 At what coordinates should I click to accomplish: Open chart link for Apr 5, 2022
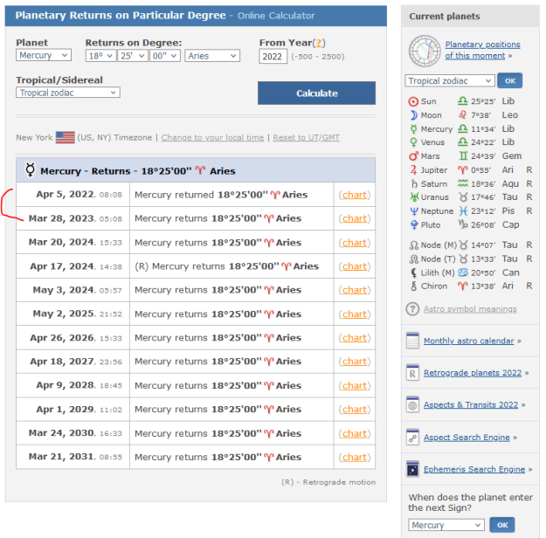(355, 195)
